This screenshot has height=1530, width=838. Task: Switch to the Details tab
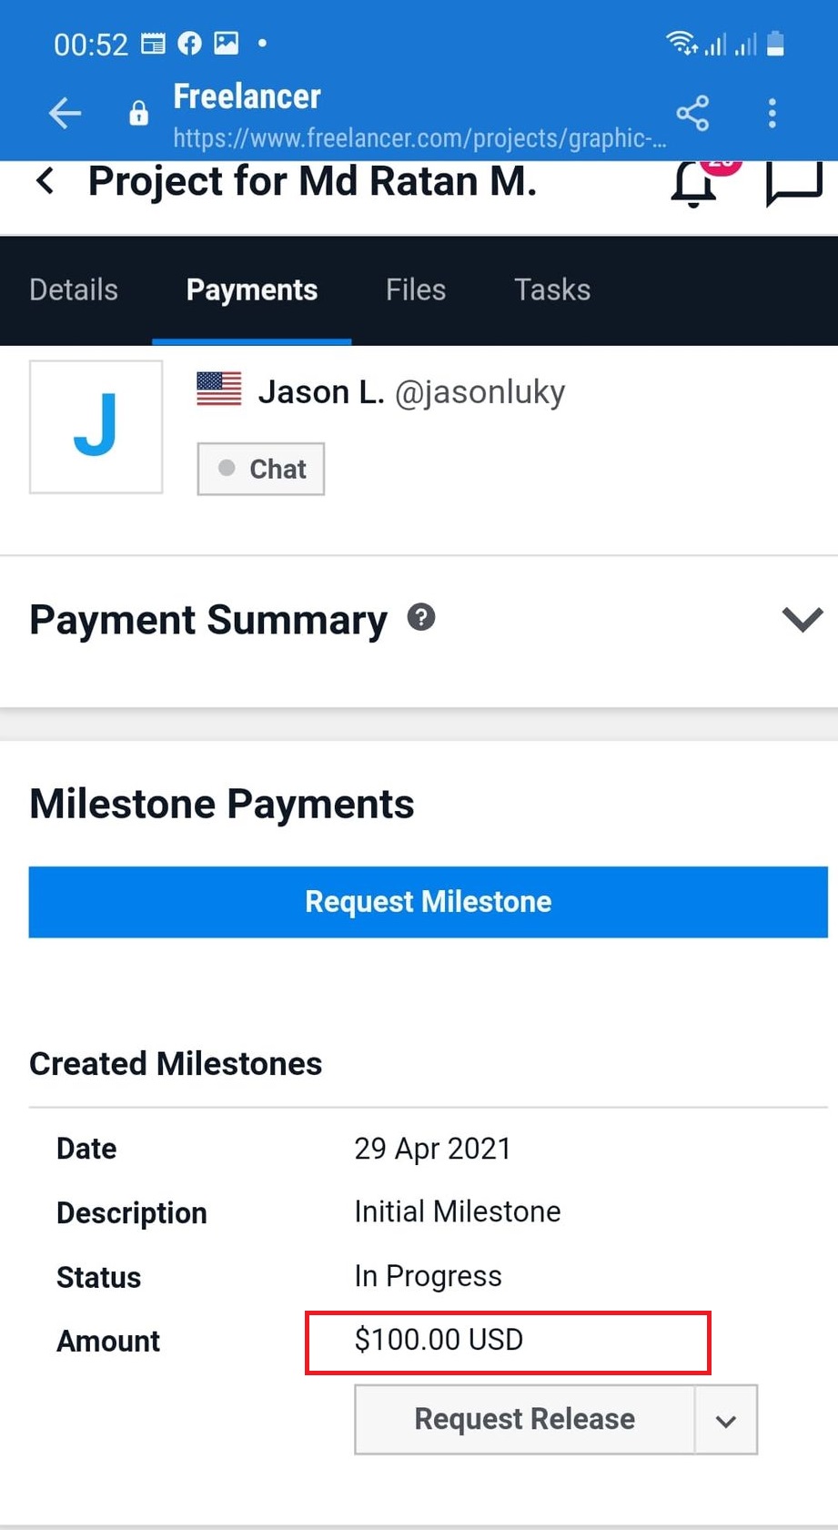(x=74, y=289)
